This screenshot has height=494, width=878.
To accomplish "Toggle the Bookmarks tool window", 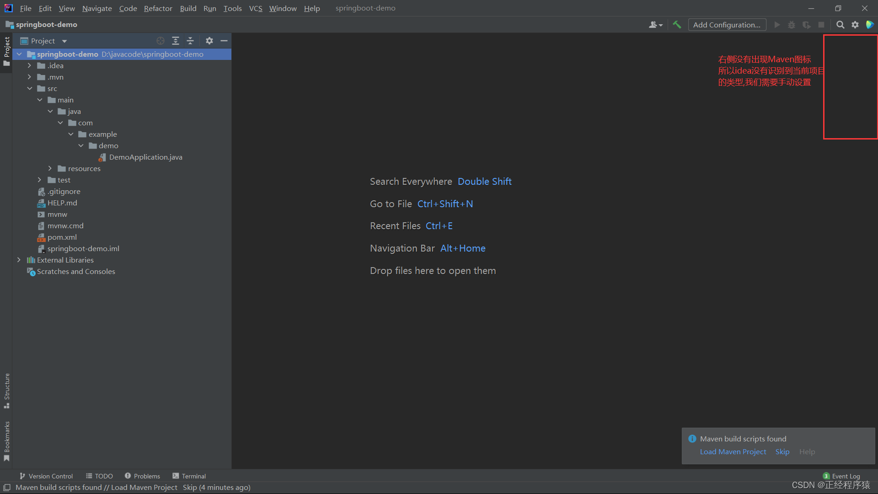I will click(6, 441).
